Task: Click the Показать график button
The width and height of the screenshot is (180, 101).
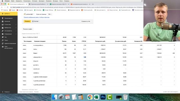Action: coord(28,29)
